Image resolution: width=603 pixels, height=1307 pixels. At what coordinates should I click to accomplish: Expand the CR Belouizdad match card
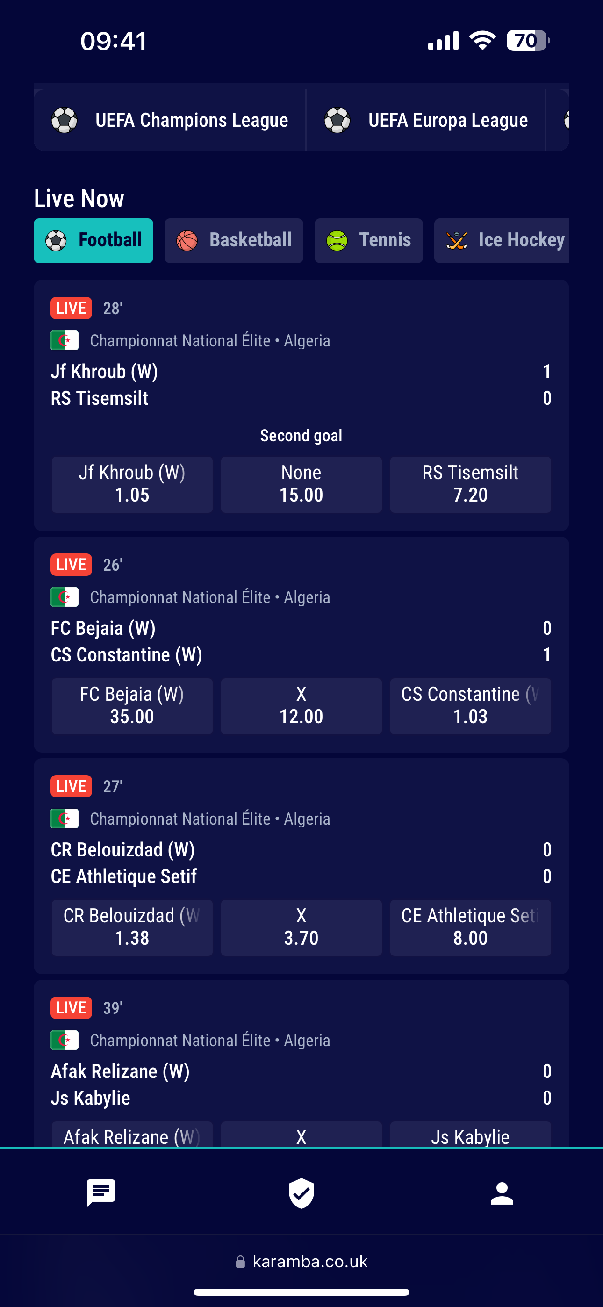pyautogui.click(x=301, y=862)
